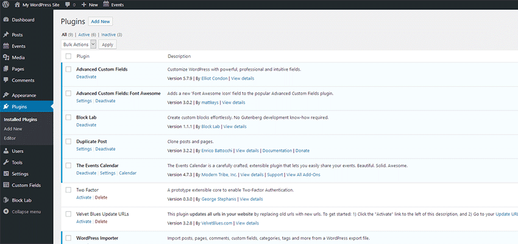Open the Bulk Actions dropdown
518x244 pixels.
79,45
